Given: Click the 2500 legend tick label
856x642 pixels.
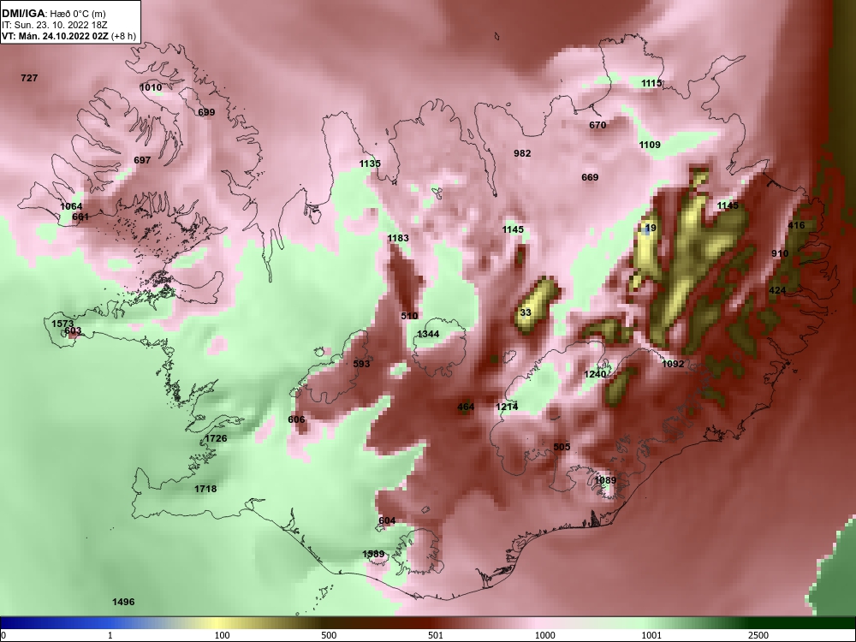Looking at the screenshot, I should click(x=758, y=635).
